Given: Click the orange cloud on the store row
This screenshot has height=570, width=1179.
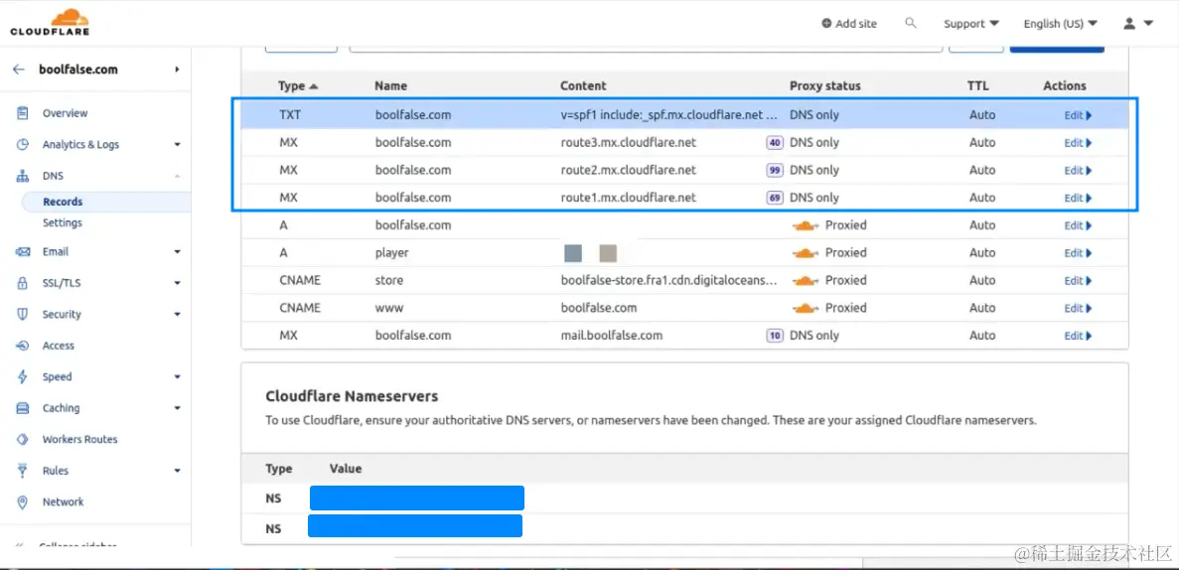Looking at the screenshot, I should (806, 280).
